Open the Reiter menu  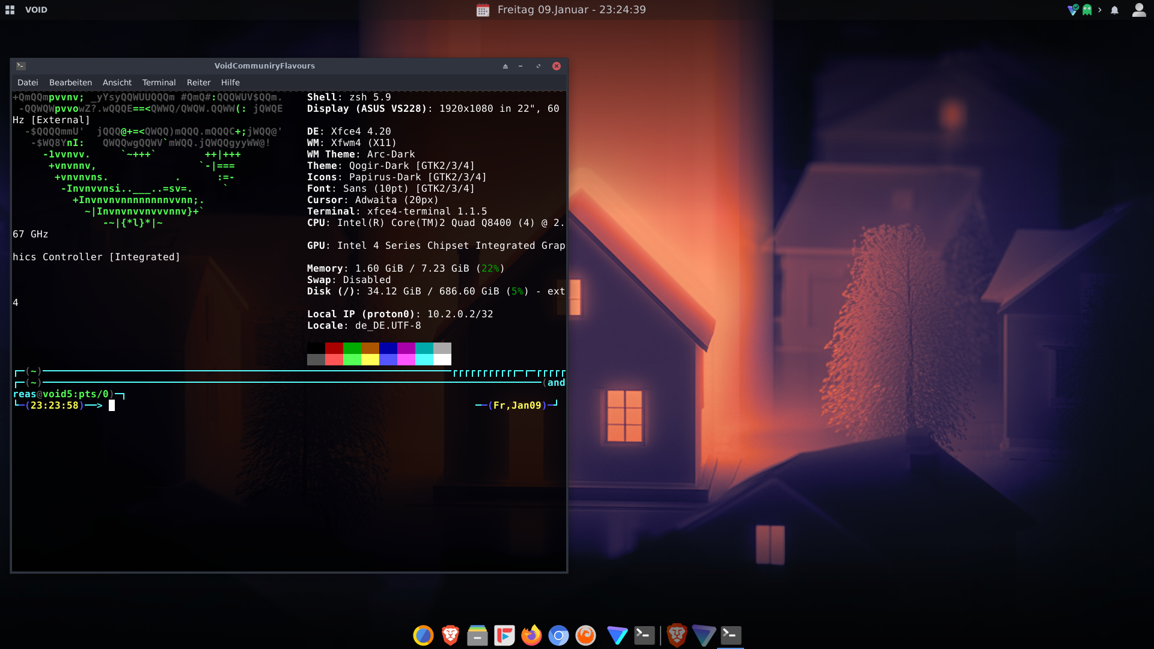click(198, 82)
